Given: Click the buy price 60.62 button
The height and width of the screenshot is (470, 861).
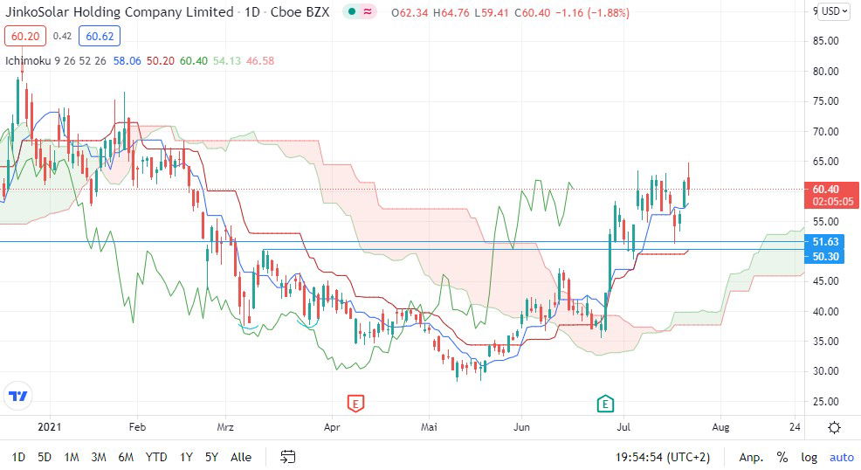Looking at the screenshot, I should [x=100, y=36].
